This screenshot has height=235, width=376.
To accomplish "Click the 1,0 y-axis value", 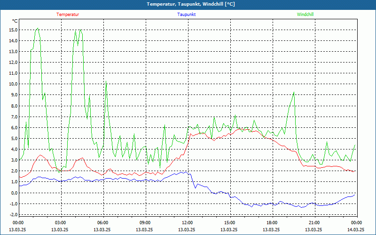I will pyautogui.click(x=14, y=182).
